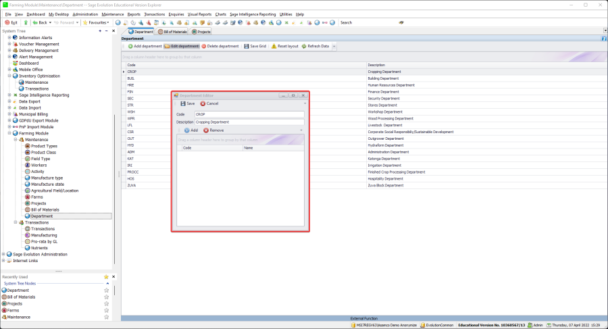Click the Save icon in Department Editor
The image size is (608, 329).
click(183, 103)
